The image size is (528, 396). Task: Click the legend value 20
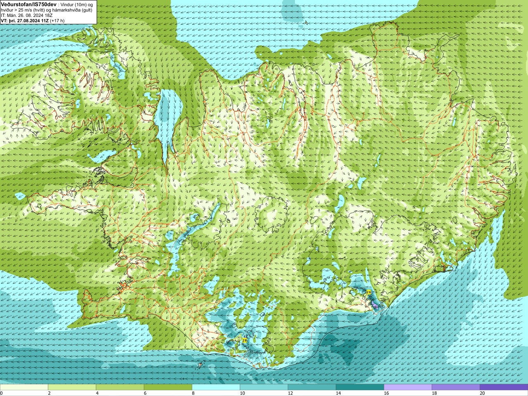click(482, 393)
